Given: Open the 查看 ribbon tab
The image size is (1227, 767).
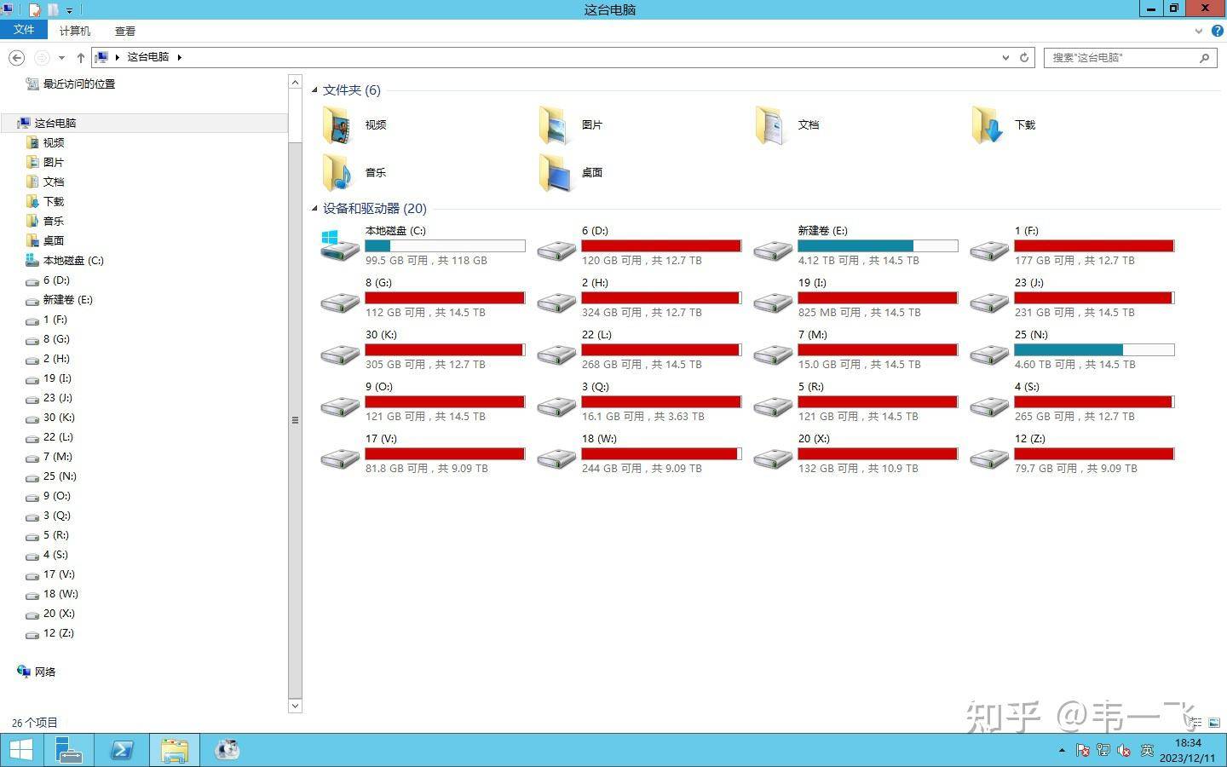Looking at the screenshot, I should click(125, 31).
